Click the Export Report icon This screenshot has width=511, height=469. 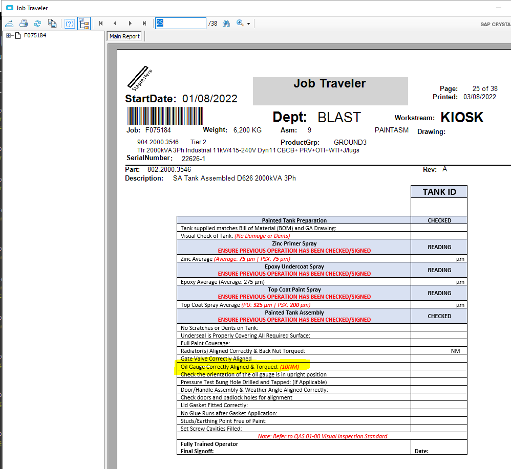click(x=9, y=24)
